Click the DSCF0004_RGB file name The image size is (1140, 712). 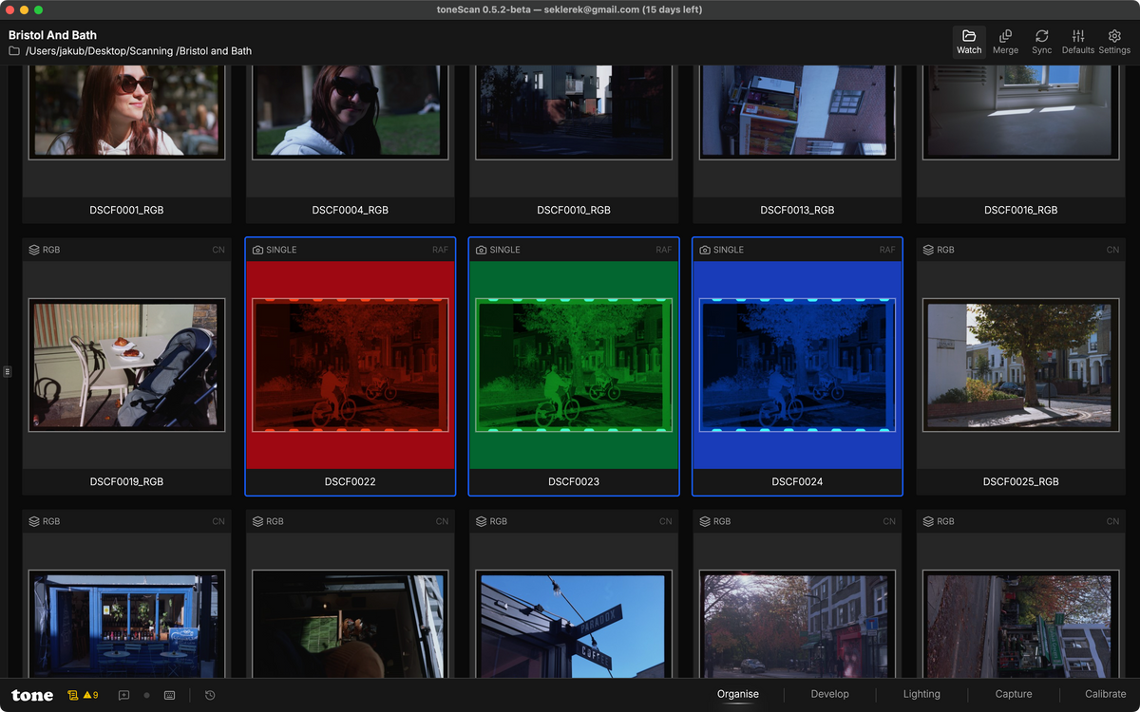tap(351, 210)
